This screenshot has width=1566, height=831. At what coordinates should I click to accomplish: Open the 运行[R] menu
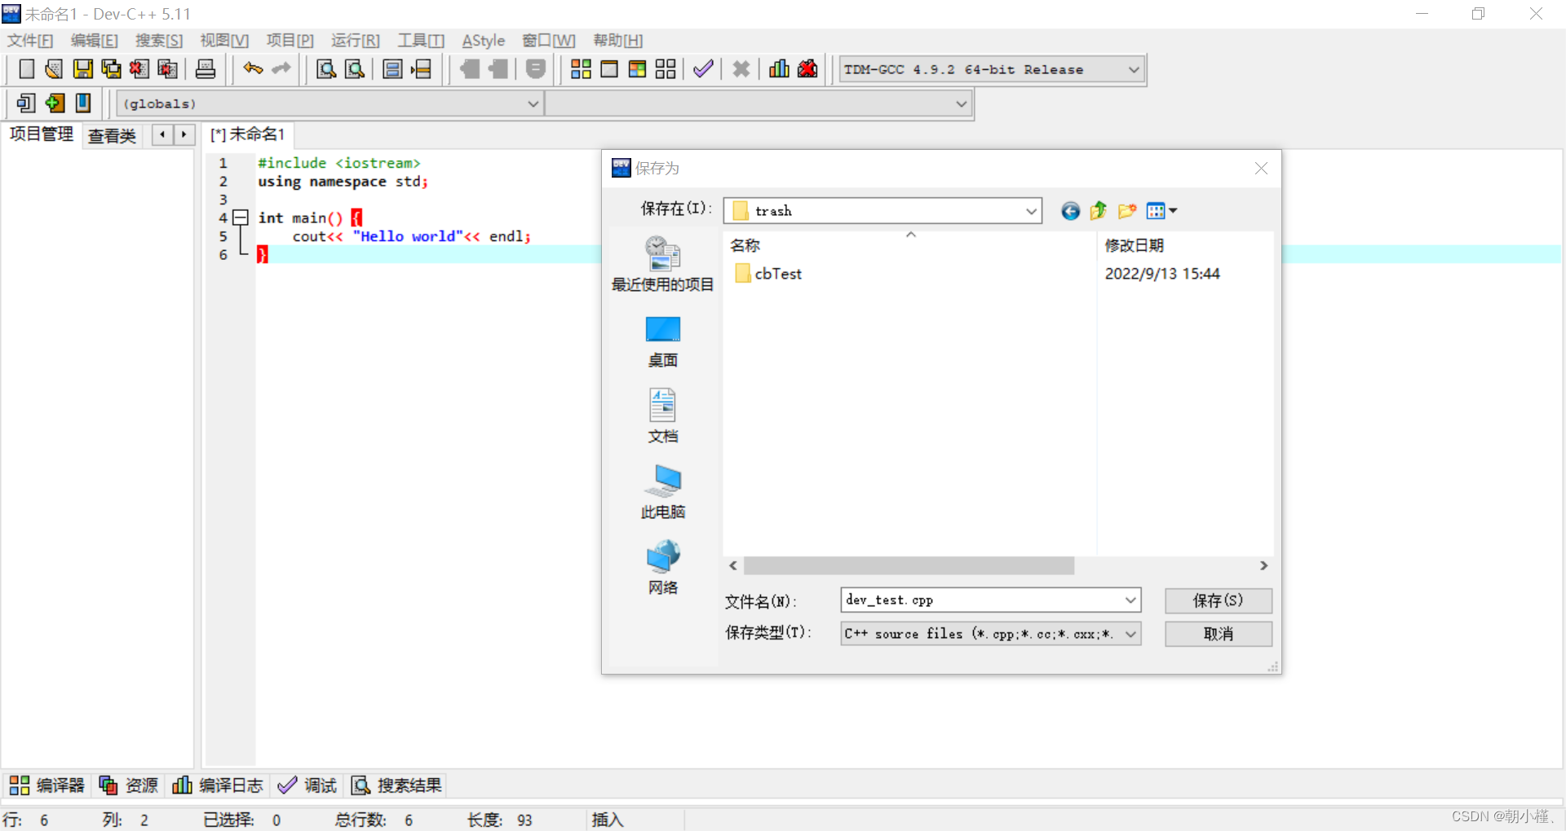(x=356, y=41)
